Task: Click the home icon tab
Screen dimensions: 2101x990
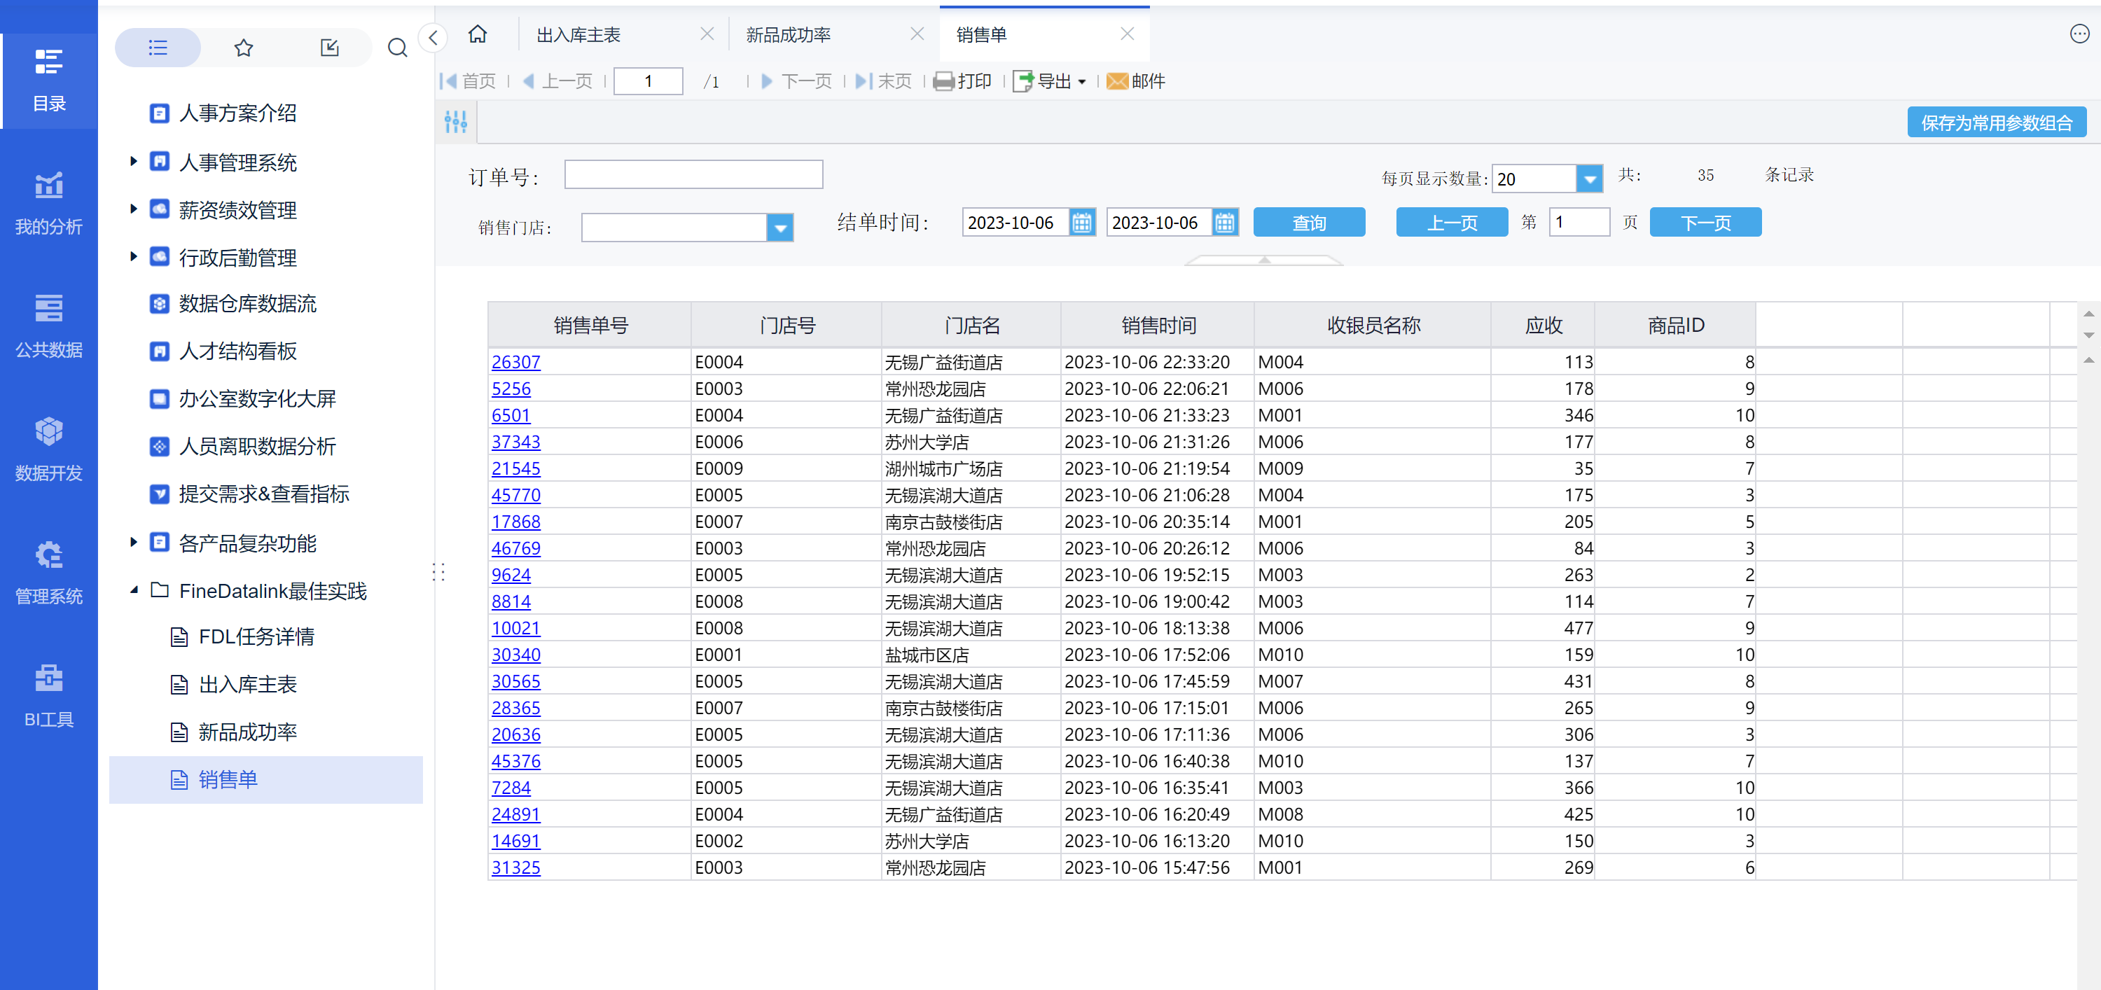Action: tap(477, 34)
